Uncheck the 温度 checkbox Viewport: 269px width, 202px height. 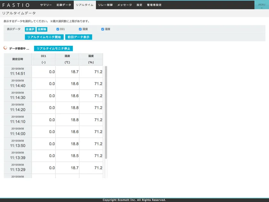[x=80, y=29]
